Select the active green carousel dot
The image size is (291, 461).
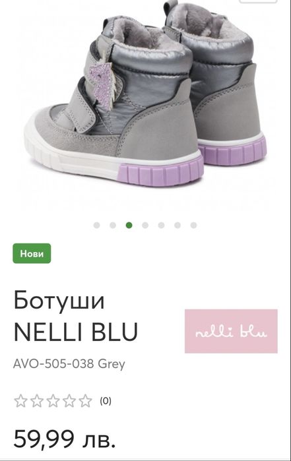tap(129, 225)
